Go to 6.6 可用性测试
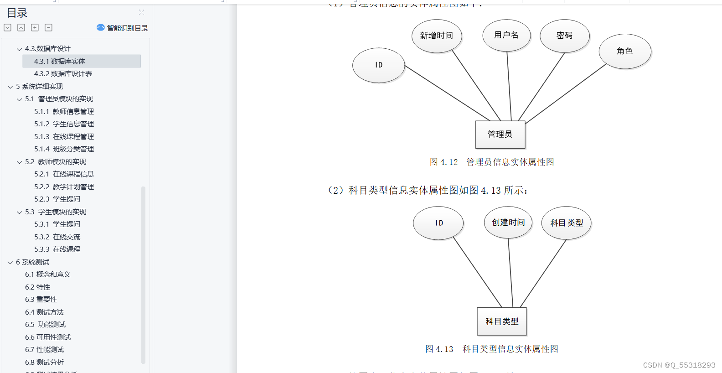The height and width of the screenshot is (373, 722). click(48, 337)
